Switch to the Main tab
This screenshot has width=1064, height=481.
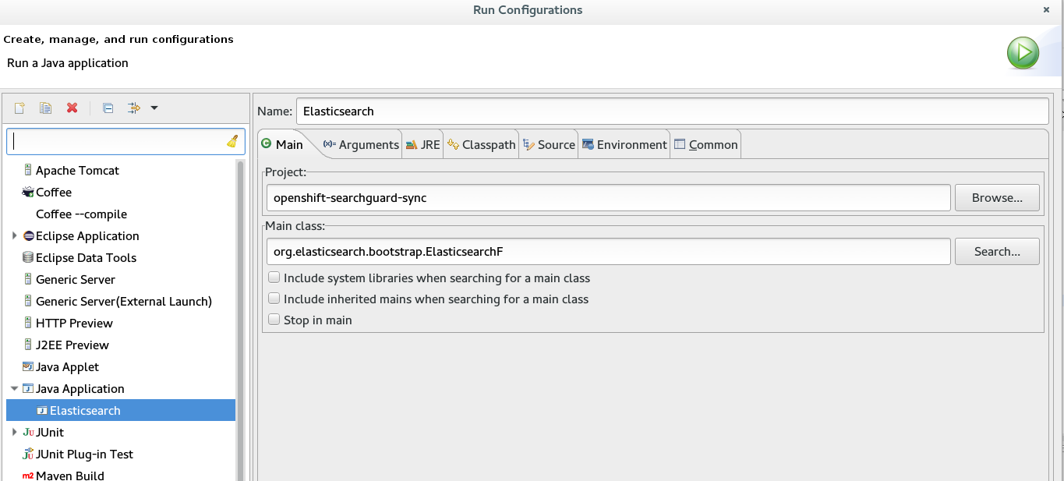pyautogui.click(x=283, y=144)
